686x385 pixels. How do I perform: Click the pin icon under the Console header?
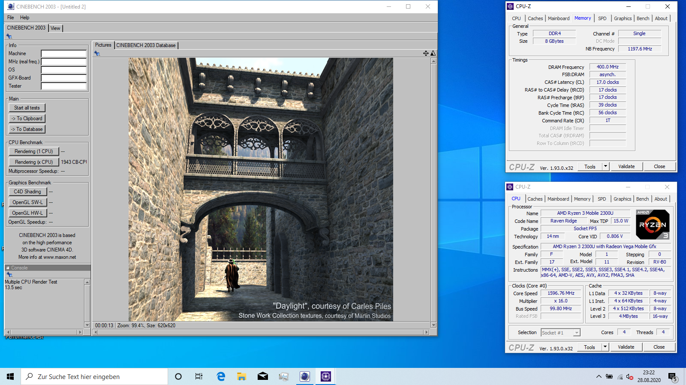click(x=9, y=275)
